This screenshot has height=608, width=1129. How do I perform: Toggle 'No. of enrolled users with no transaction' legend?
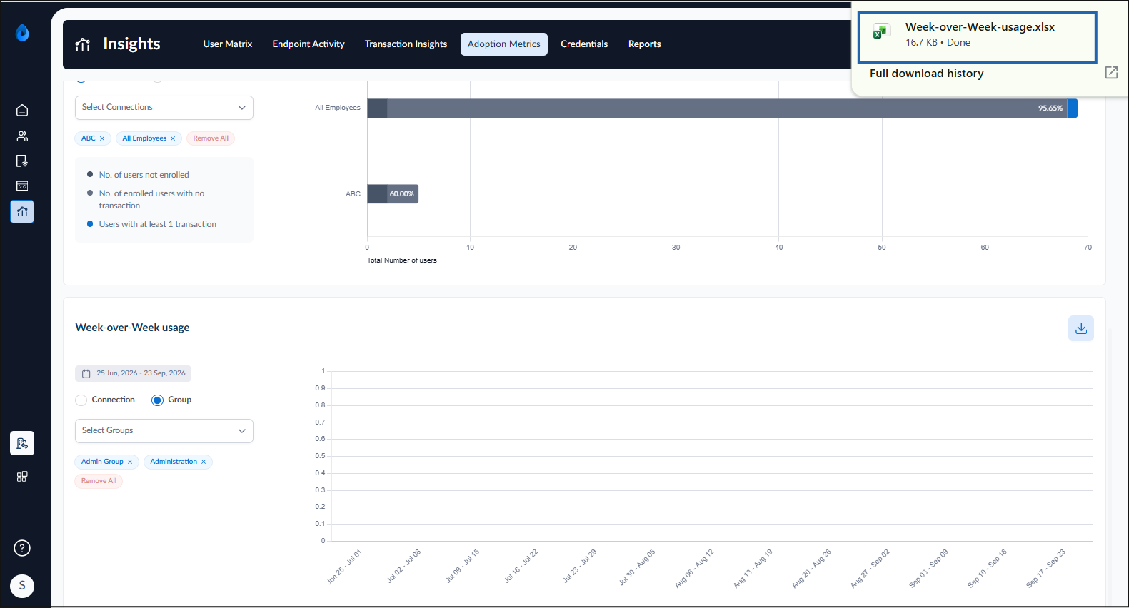[146, 200]
